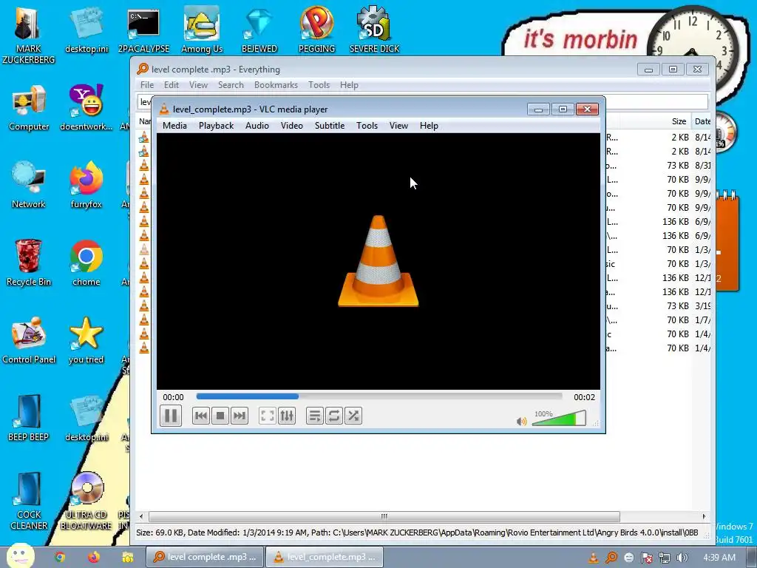Select the ULTRA CD BLOATWARE icon
This screenshot has width=757, height=568.
click(x=86, y=501)
